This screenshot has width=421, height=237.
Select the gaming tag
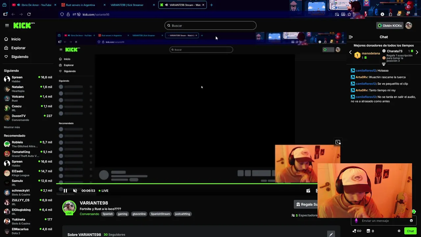click(123, 214)
